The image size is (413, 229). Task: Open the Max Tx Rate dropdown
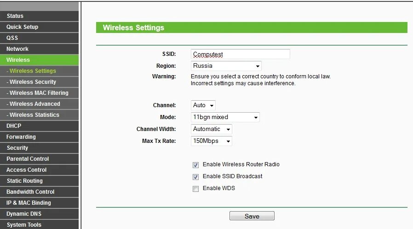[x=211, y=141]
